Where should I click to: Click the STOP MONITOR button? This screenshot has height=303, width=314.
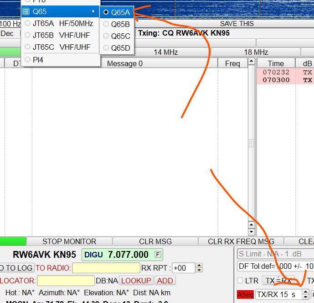pyautogui.click(x=69, y=241)
